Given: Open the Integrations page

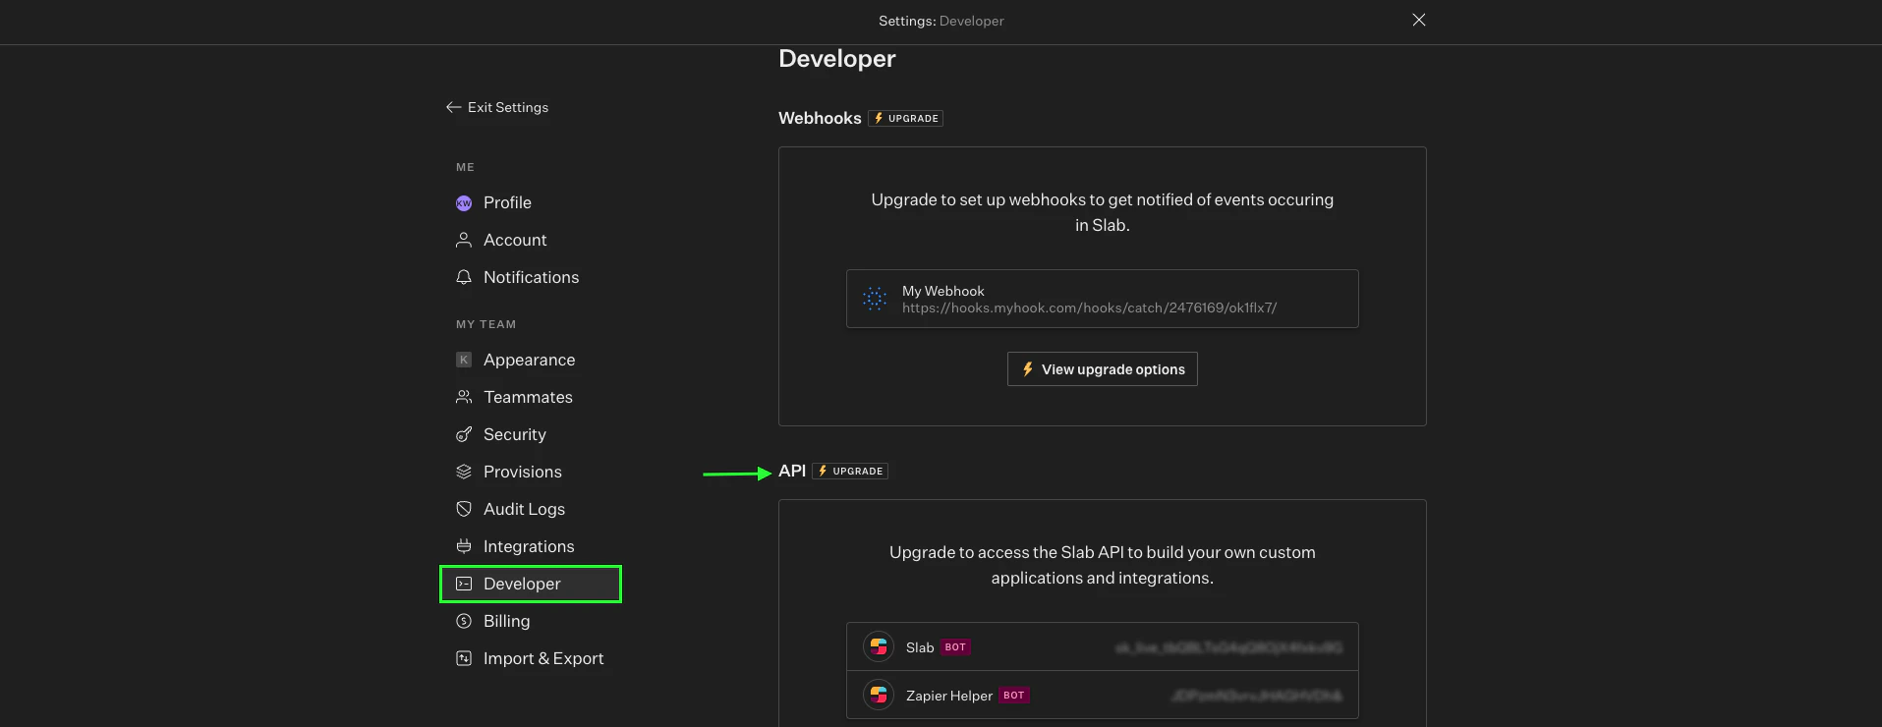Looking at the screenshot, I should coord(531,546).
